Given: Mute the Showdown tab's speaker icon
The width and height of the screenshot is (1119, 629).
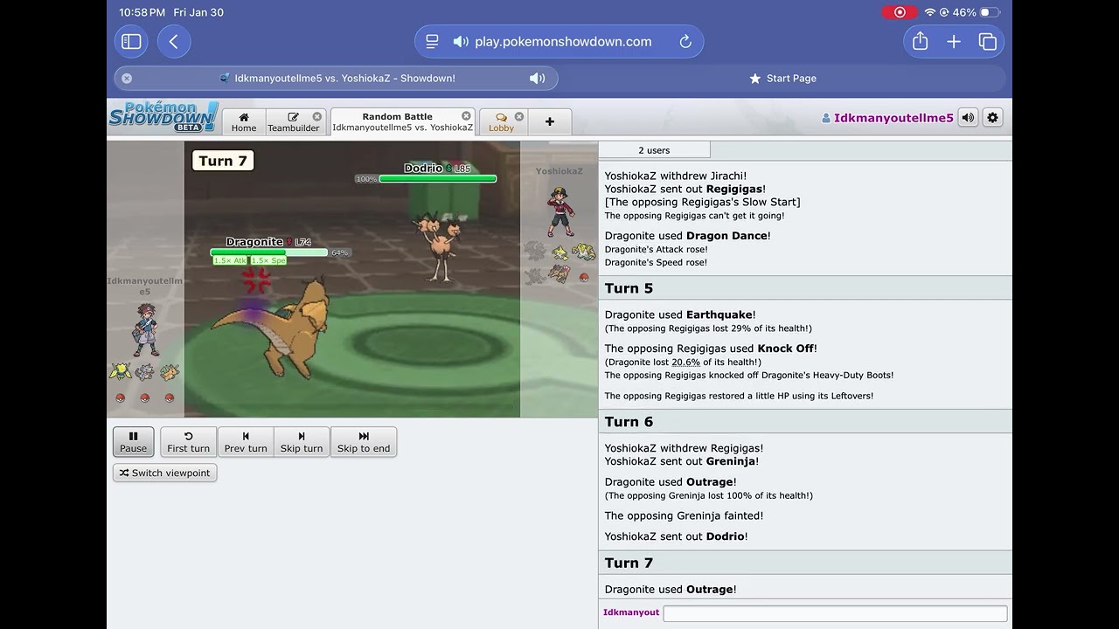Looking at the screenshot, I should coord(537,78).
